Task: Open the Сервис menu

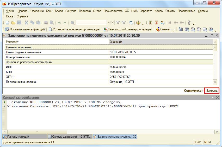Action: click(203, 11)
